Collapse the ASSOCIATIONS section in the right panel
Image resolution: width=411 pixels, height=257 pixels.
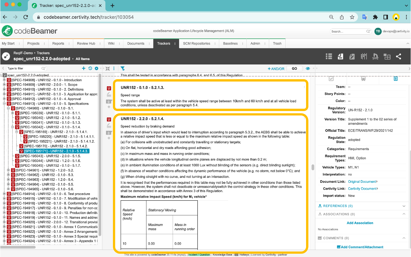(x=404, y=214)
